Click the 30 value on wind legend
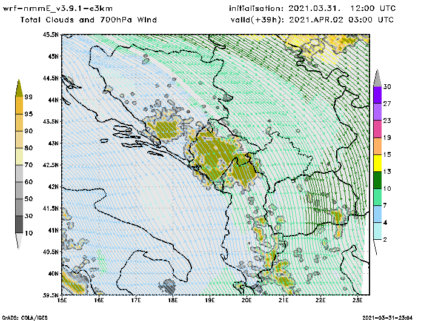 click(387, 87)
